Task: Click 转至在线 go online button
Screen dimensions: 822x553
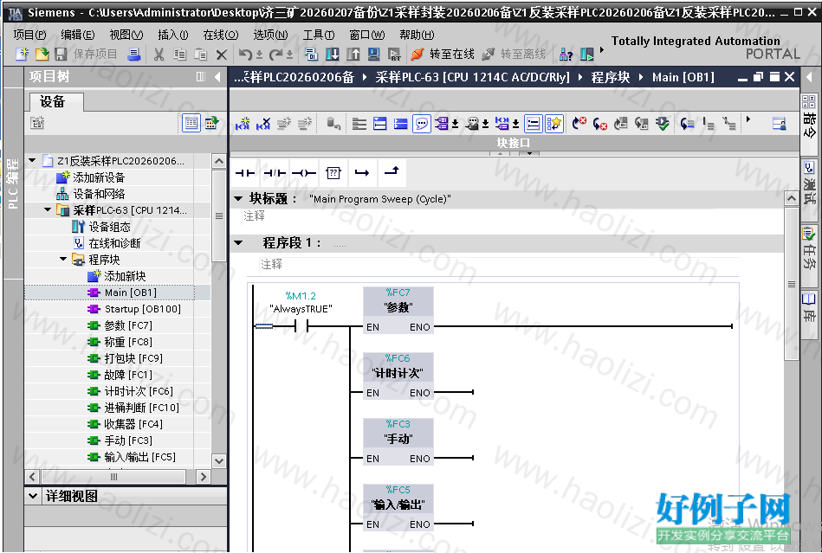Action: point(443,54)
